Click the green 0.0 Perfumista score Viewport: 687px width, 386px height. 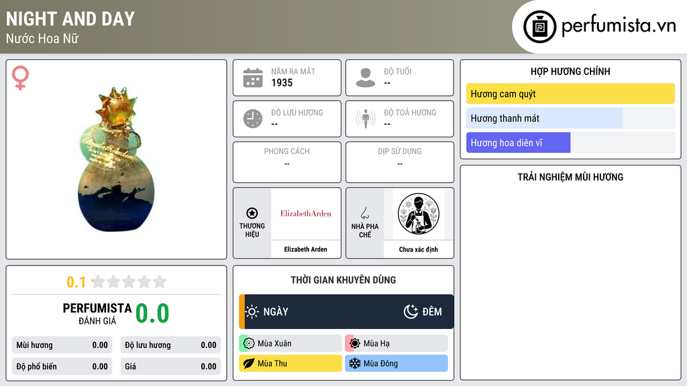(x=152, y=314)
